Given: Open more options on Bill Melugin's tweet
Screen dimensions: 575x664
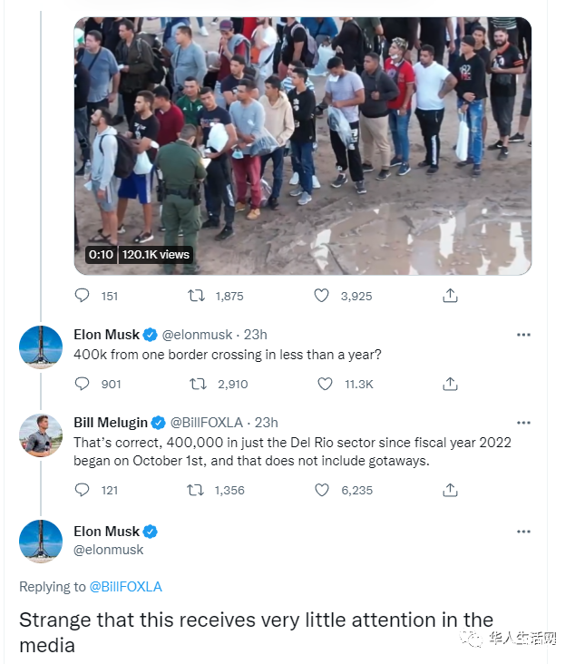Looking at the screenshot, I should click(x=523, y=423).
